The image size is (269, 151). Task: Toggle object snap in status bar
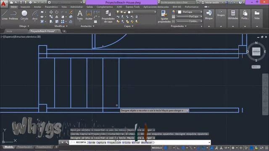pos(203,148)
